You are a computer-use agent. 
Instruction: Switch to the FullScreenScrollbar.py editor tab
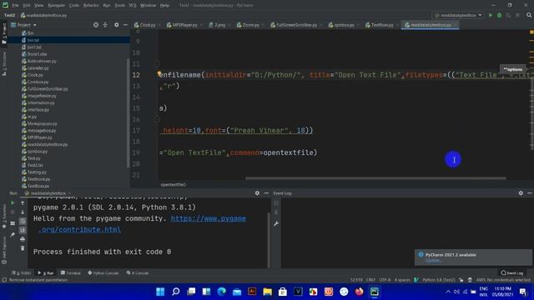(296, 25)
